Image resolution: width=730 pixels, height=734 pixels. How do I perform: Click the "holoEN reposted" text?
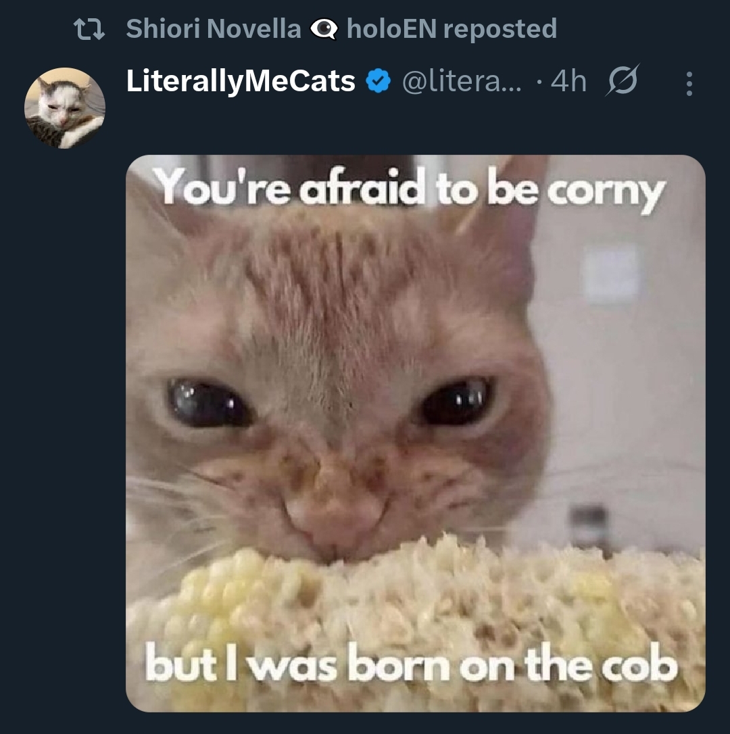(x=452, y=28)
